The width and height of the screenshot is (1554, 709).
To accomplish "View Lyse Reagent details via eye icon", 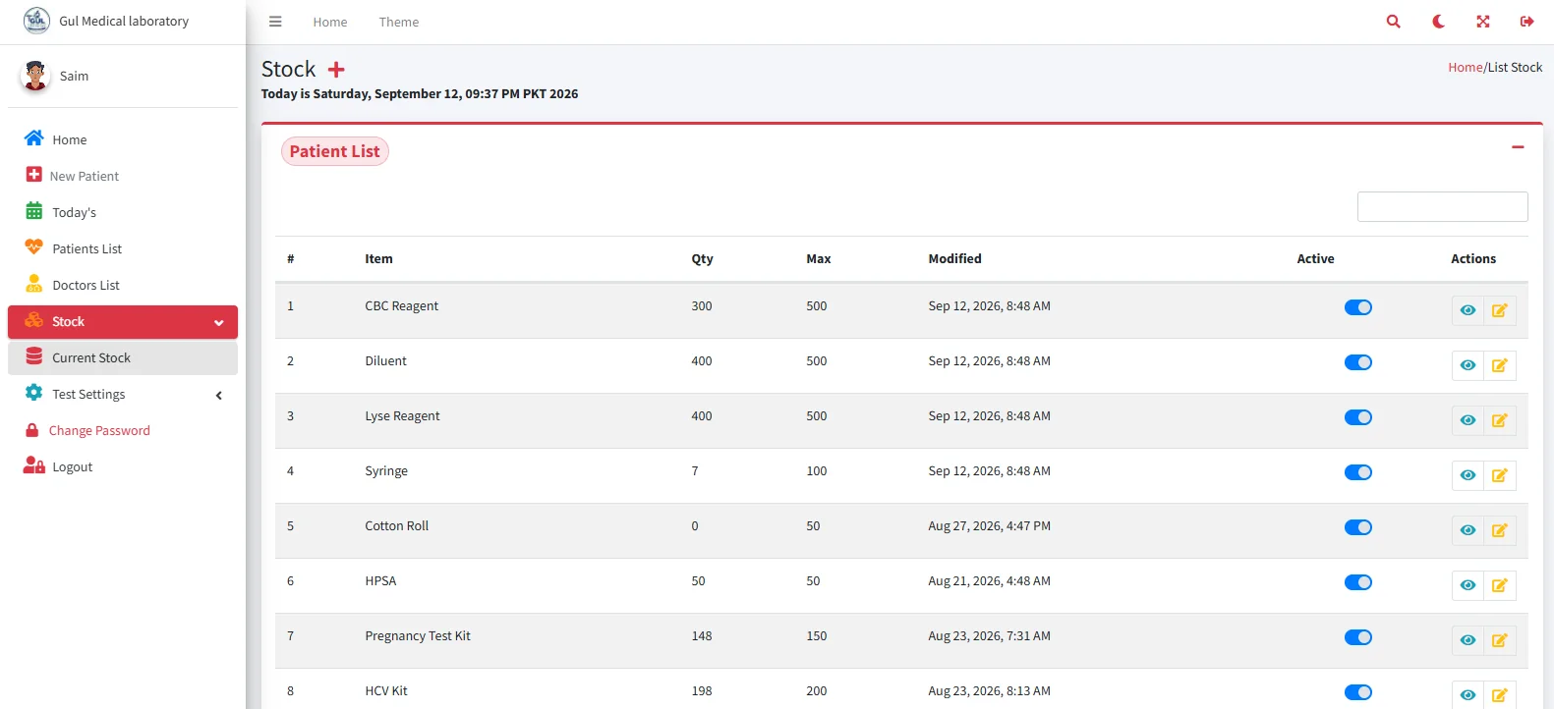I will click(1468, 420).
